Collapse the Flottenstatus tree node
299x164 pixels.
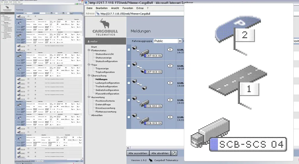tap(89, 50)
